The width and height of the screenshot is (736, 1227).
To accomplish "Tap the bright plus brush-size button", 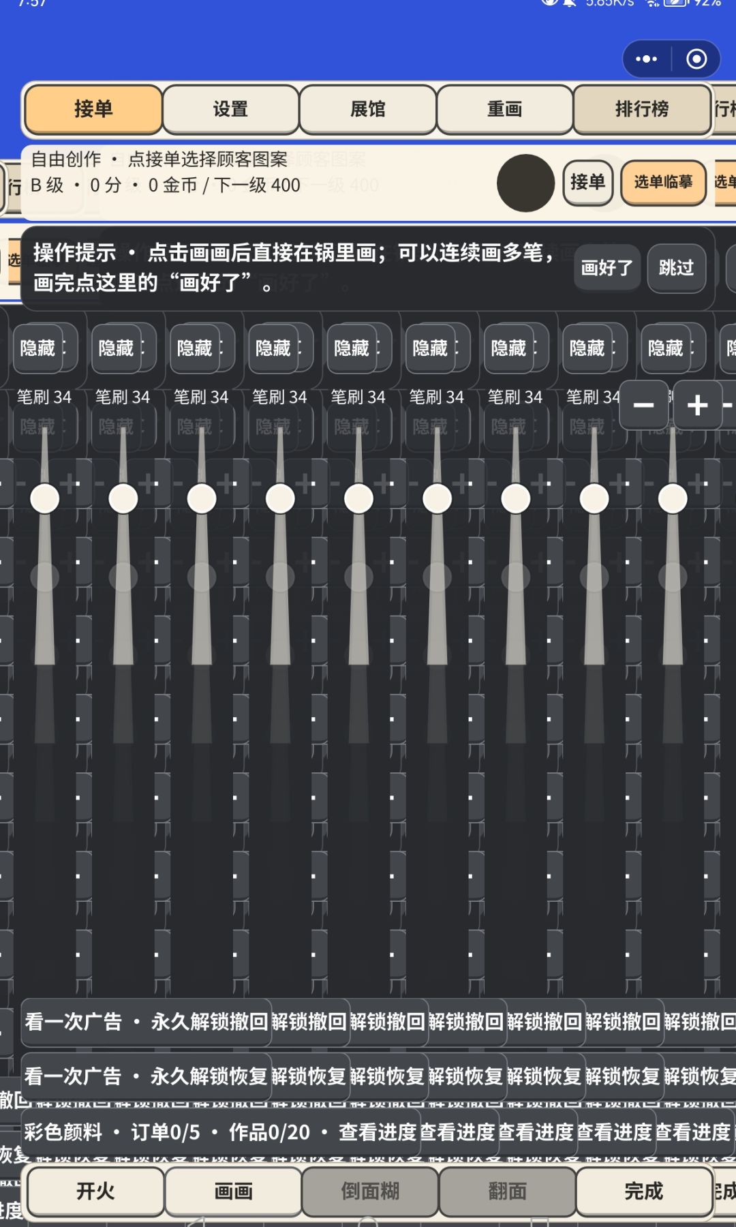I will coord(697,406).
